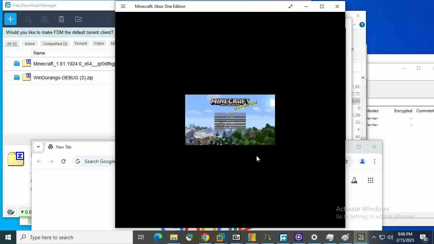Click the Chrome Labs flask icon

point(354,180)
